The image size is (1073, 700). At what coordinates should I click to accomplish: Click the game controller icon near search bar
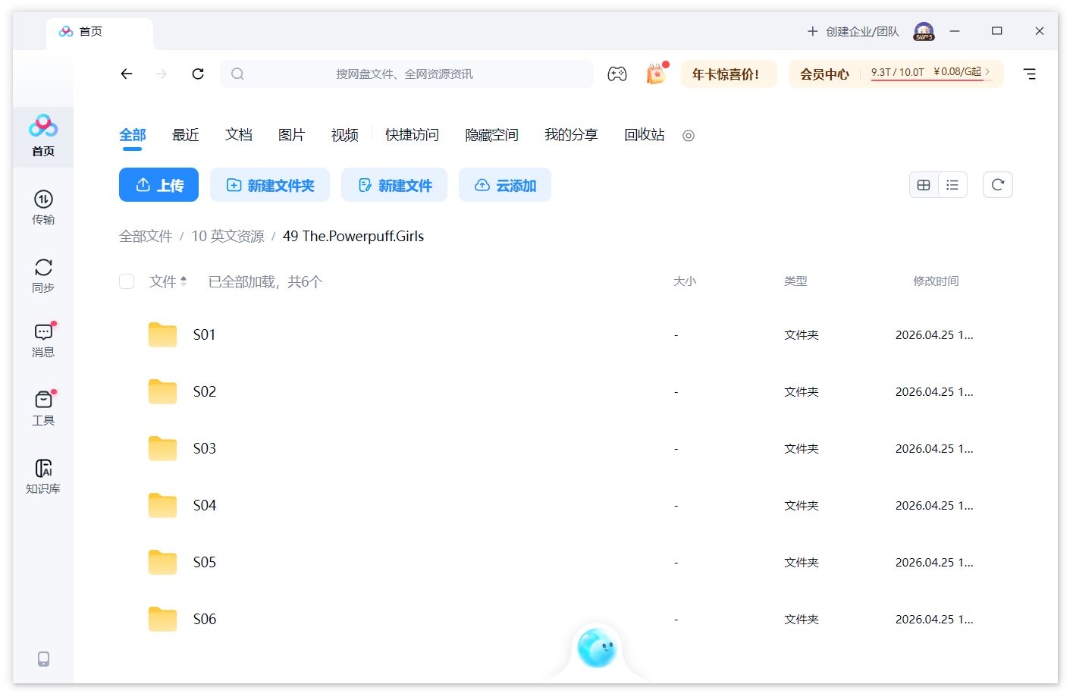click(x=617, y=74)
